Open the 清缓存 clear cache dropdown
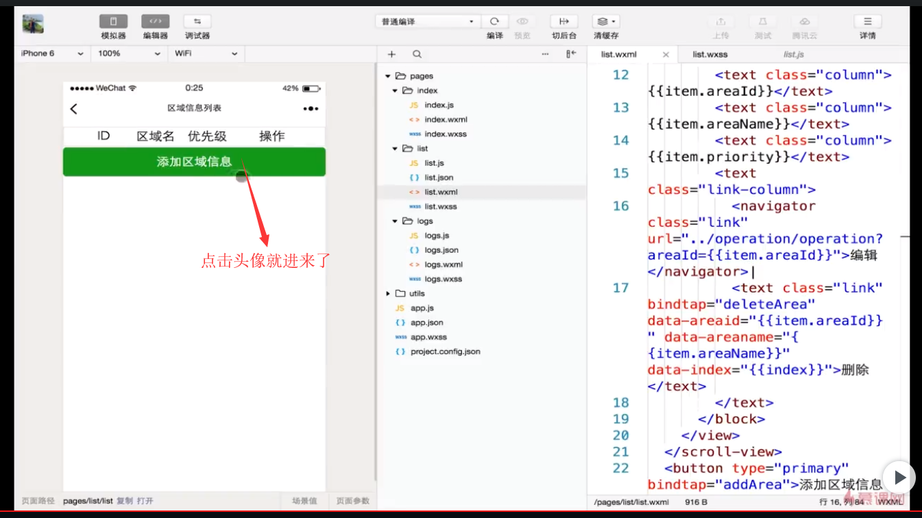922x518 pixels. 606,22
